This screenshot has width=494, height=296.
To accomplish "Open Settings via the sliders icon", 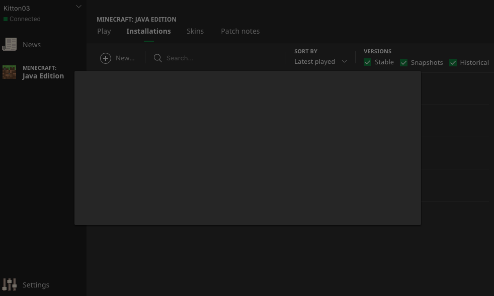I will pos(9,285).
